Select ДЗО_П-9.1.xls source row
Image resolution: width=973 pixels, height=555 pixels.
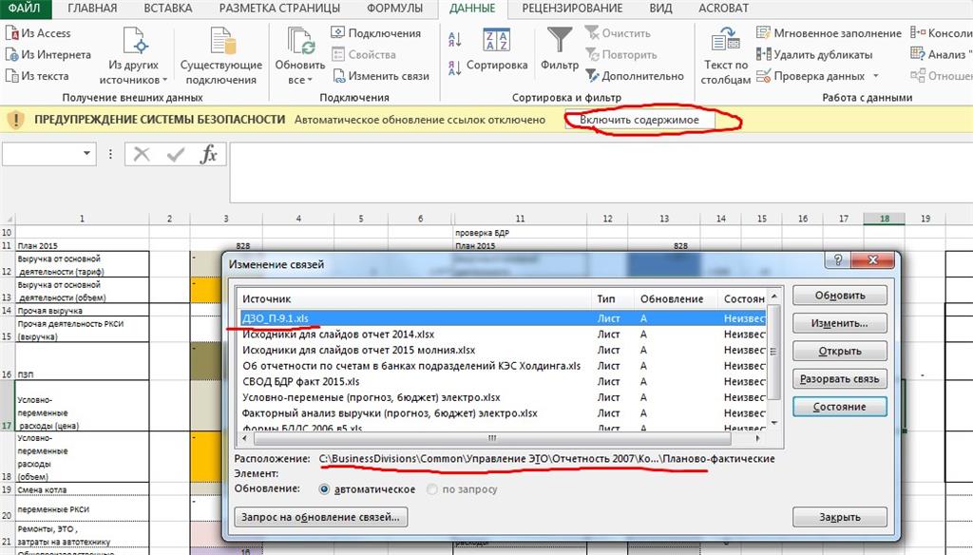tap(503, 317)
